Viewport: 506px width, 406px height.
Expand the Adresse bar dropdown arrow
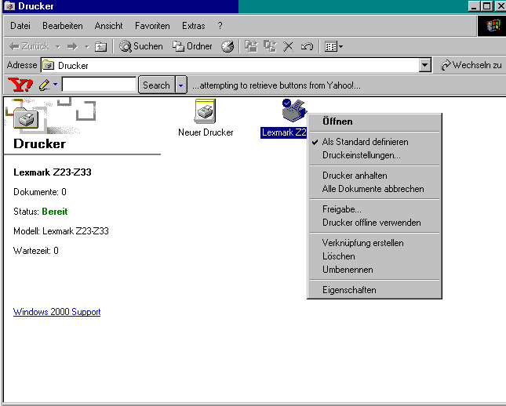(x=425, y=65)
